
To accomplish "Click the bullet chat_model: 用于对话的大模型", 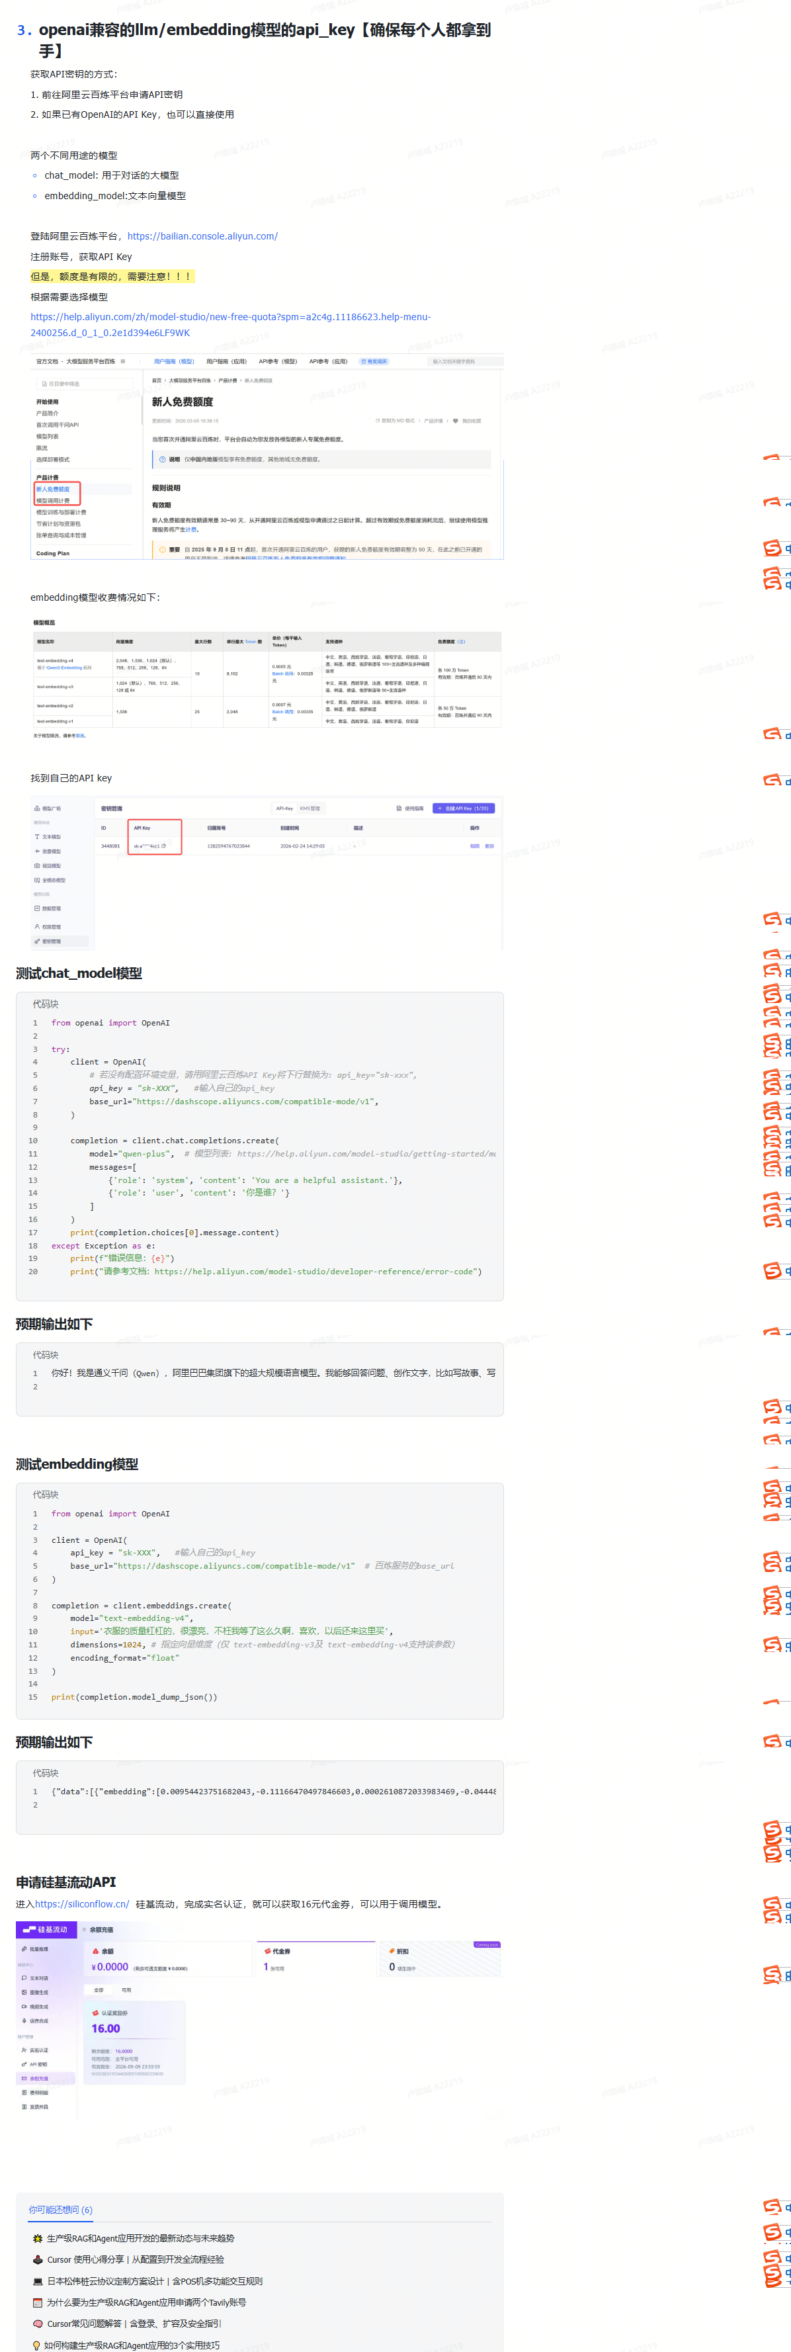I will coord(111,175).
